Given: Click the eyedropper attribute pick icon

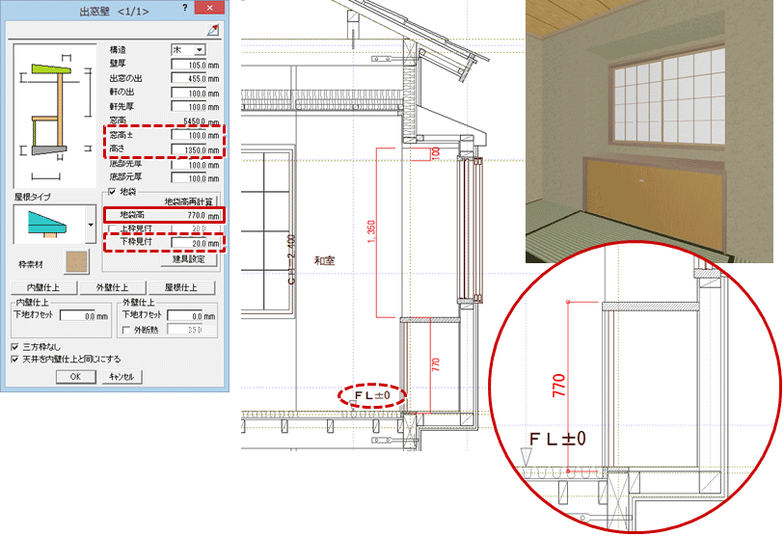Looking at the screenshot, I should (213, 30).
